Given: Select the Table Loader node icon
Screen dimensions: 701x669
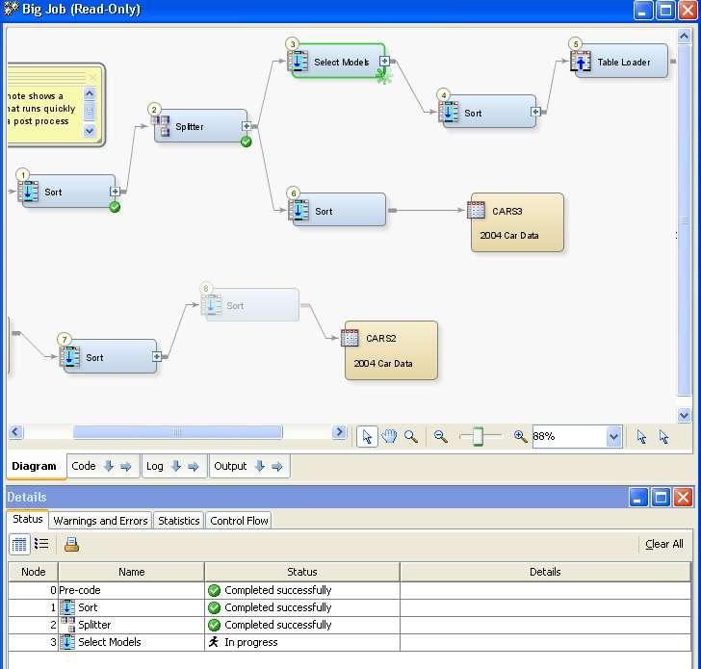Looking at the screenshot, I should coord(581,62).
